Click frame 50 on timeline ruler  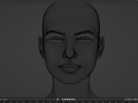point(17,102)
